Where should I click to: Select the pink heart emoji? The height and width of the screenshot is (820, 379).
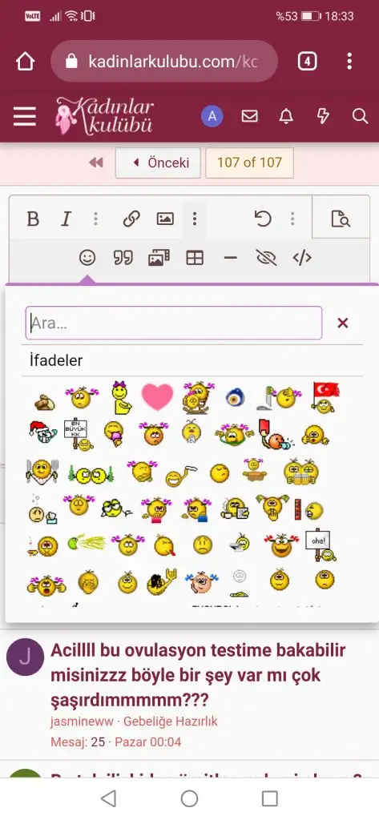tap(157, 396)
